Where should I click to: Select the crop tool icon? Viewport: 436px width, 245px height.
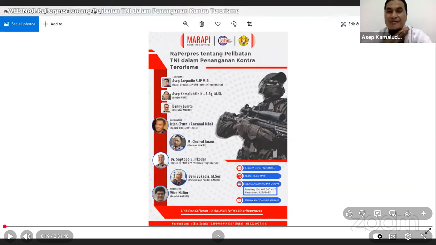click(x=250, y=24)
